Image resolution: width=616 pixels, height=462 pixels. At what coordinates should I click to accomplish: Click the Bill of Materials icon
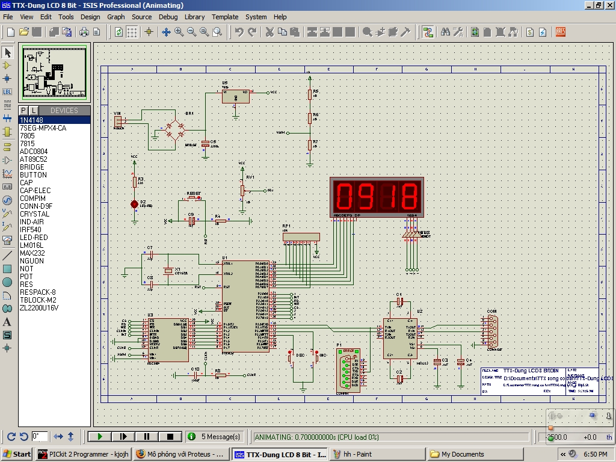530,32
